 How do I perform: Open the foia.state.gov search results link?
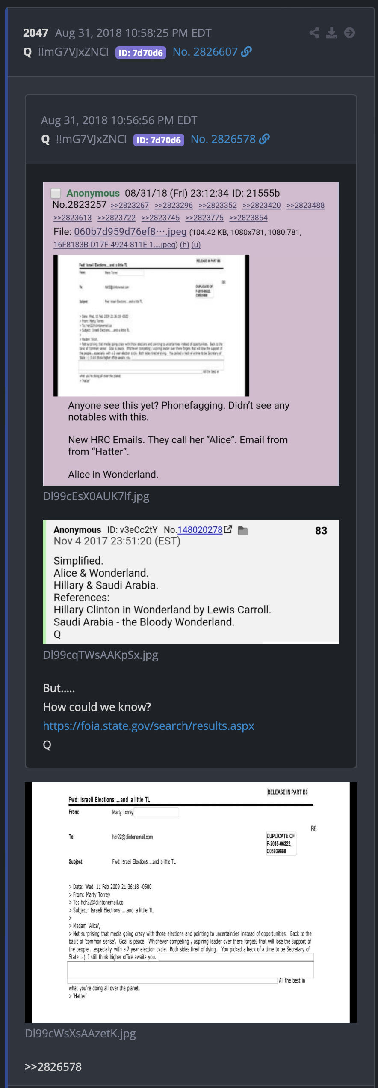(x=148, y=726)
